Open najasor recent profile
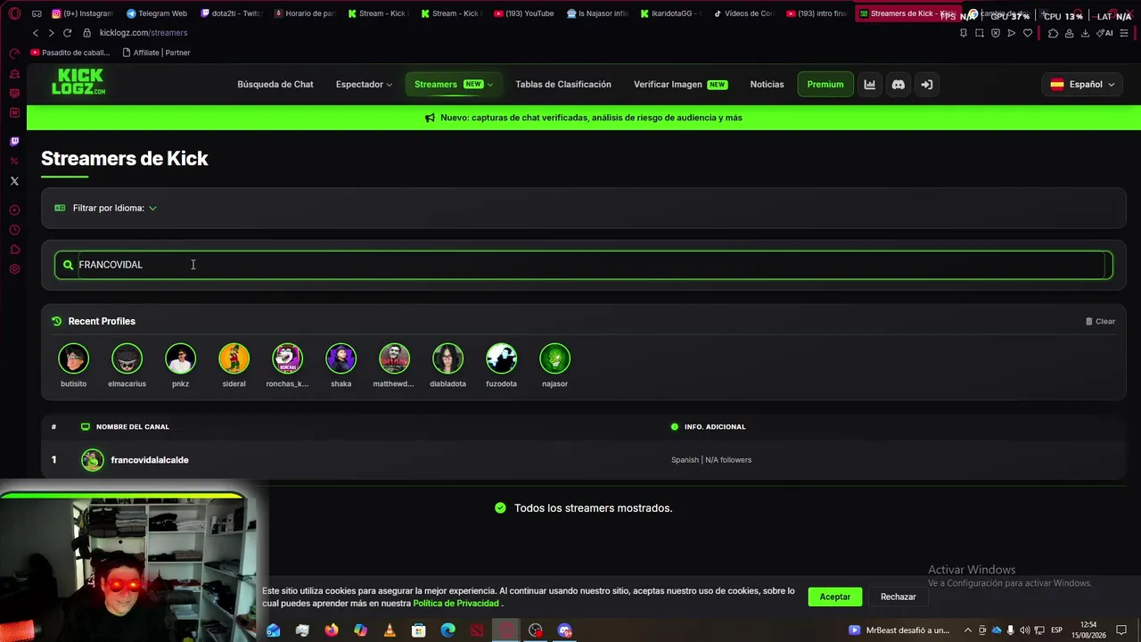Screen dimensions: 1141x642 pos(554,366)
